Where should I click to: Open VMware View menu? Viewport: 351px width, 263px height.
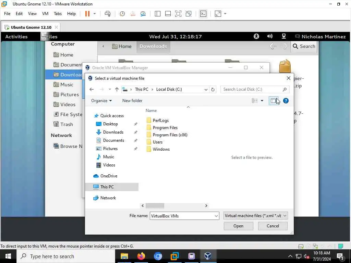(32, 14)
